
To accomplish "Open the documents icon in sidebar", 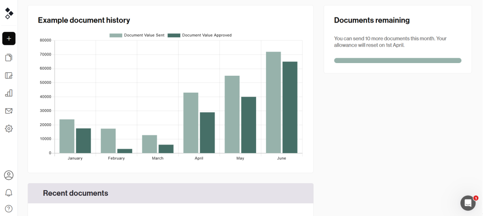I will click(x=8, y=58).
